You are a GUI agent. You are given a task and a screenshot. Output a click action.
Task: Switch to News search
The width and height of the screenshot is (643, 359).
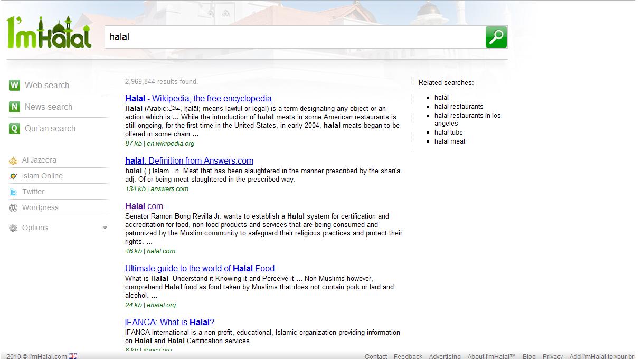(x=49, y=107)
